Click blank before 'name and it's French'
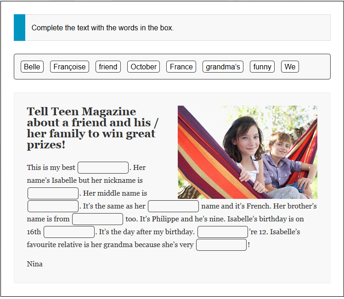 (x=173, y=206)
